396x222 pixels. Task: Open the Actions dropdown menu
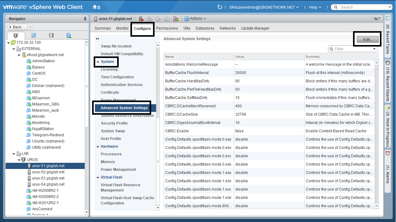click(x=195, y=19)
